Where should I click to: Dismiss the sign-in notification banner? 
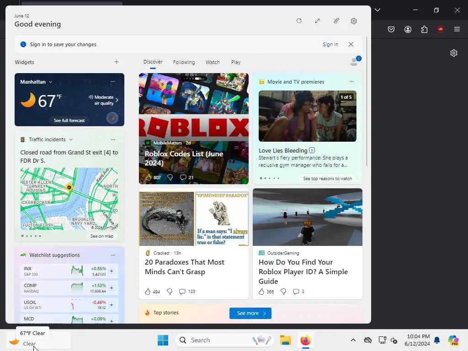(351, 44)
